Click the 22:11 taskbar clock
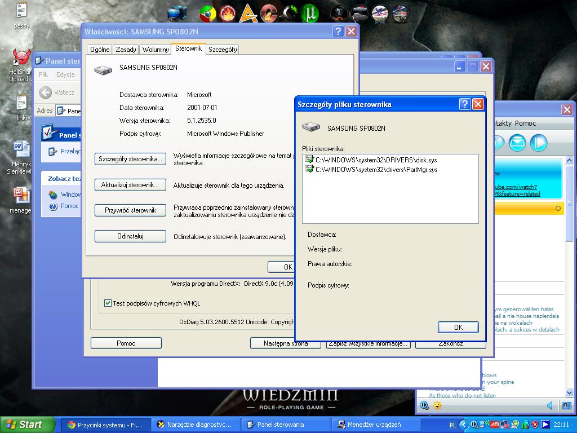Image resolution: width=577 pixels, height=433 pixels. pos(561,425)
